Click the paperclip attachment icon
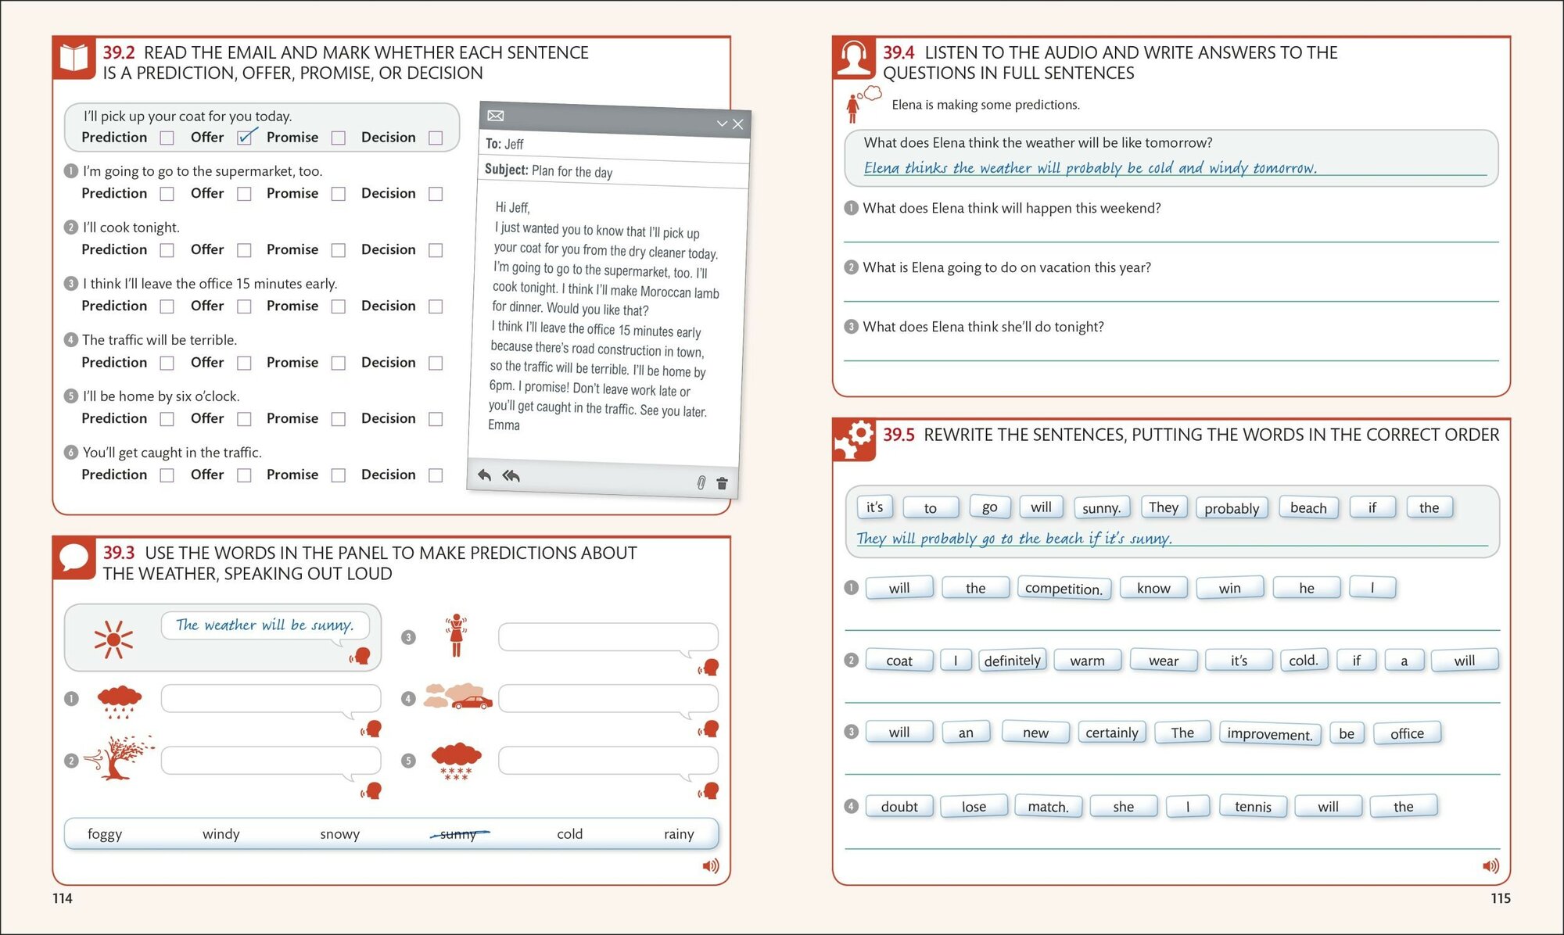 coord(701,482)
